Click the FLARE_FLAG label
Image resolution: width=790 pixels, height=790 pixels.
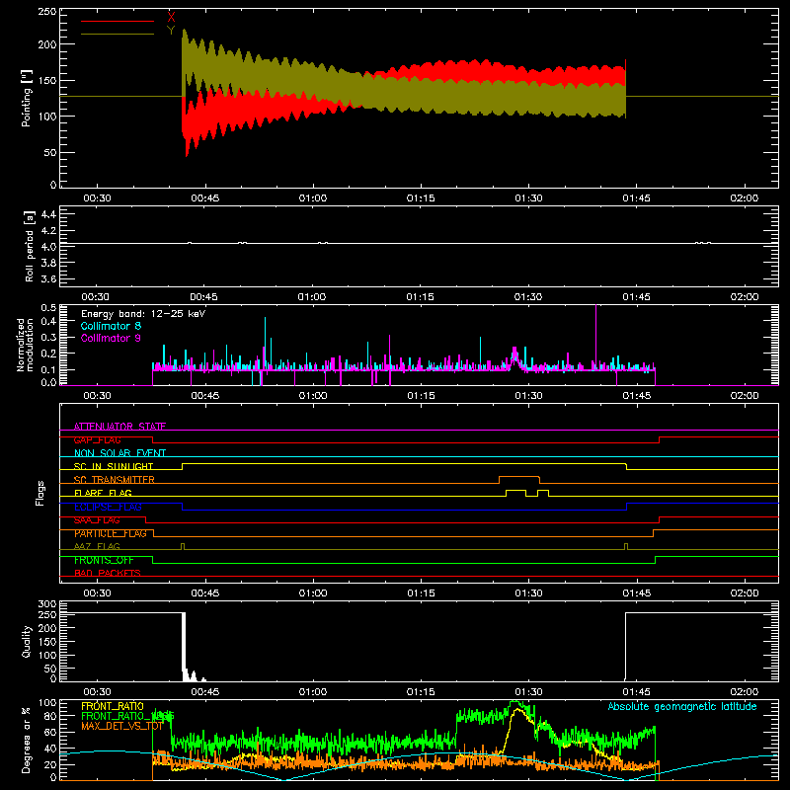tap(103, 493)
